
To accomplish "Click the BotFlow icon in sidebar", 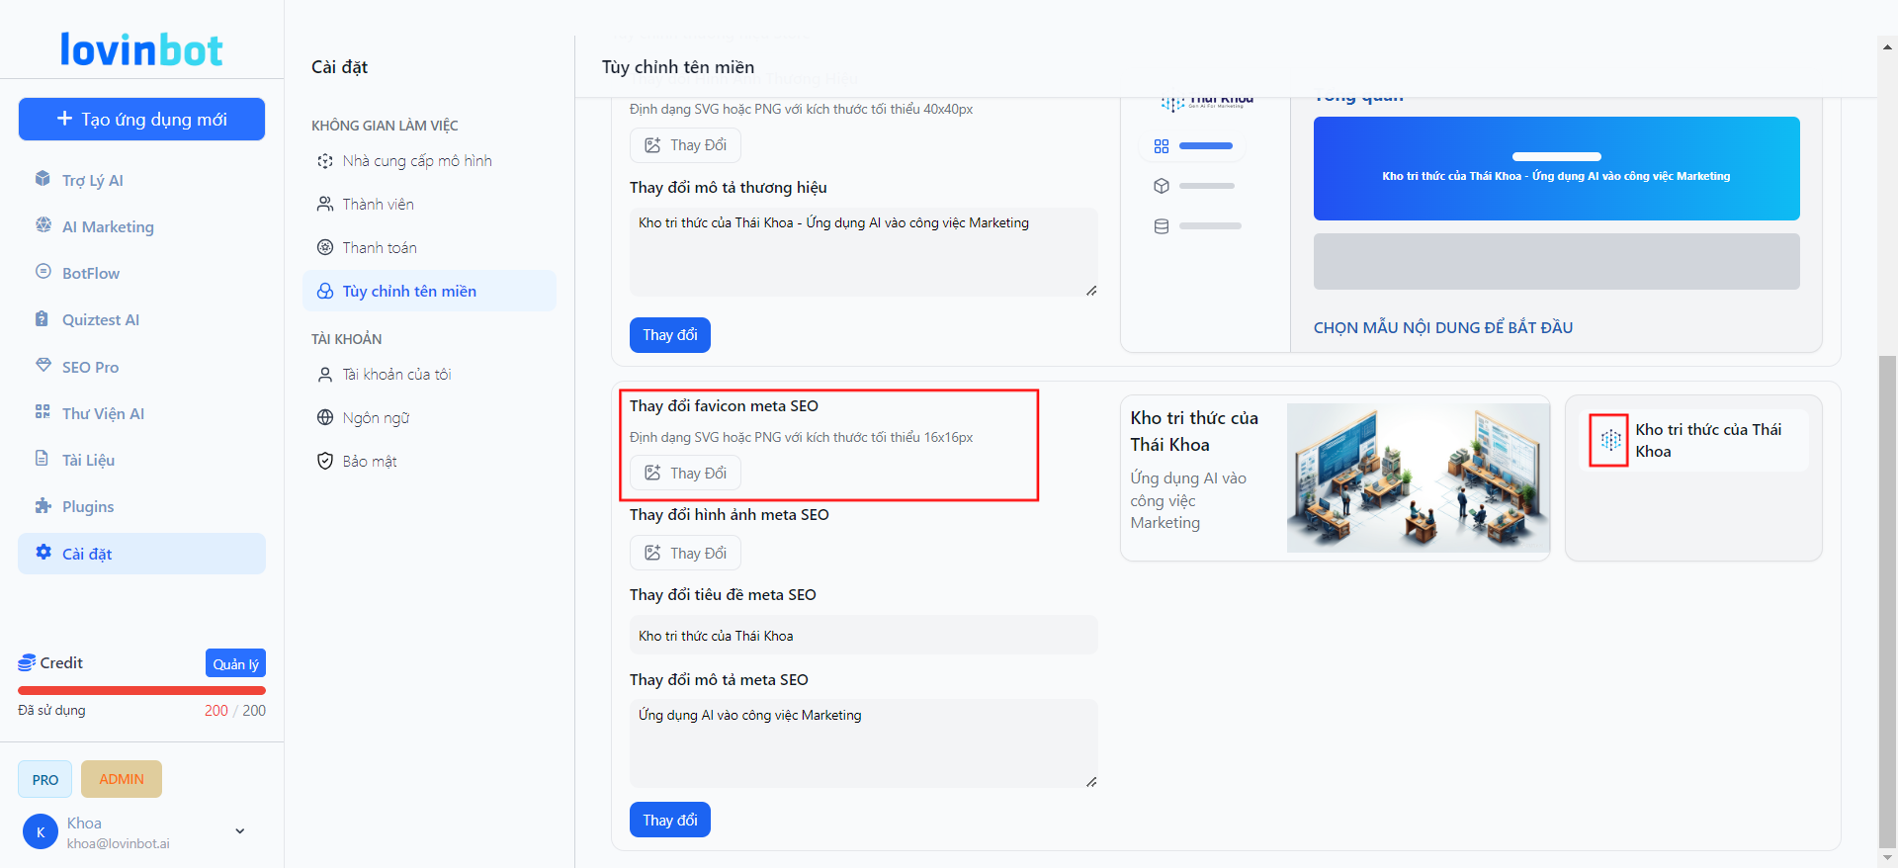I will (43, 272).
